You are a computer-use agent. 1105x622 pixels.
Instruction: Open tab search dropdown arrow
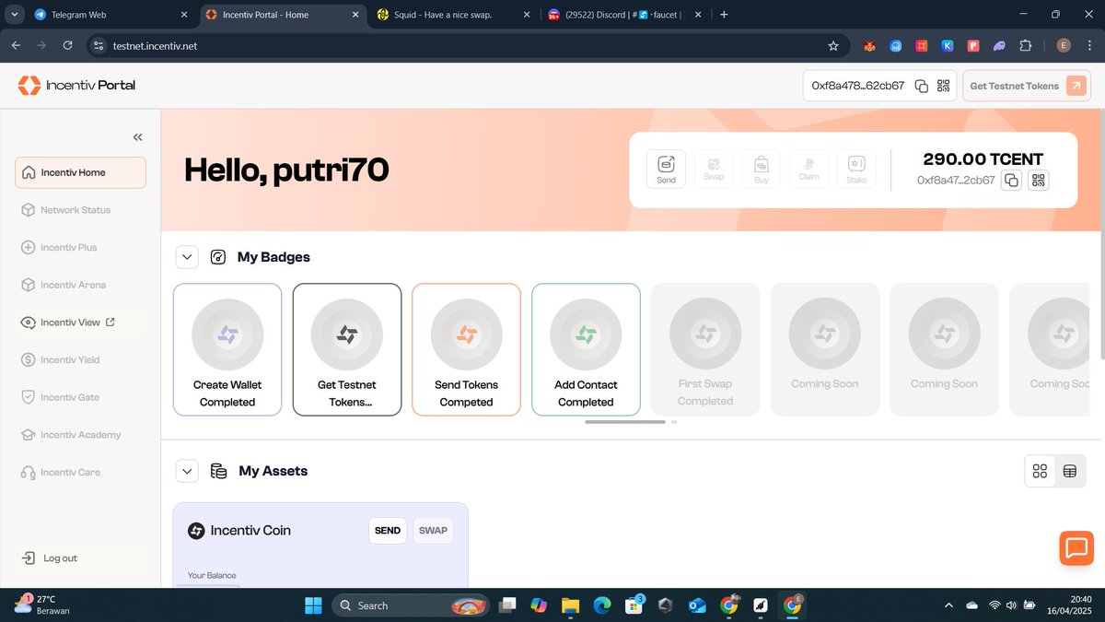coord(13,15)
